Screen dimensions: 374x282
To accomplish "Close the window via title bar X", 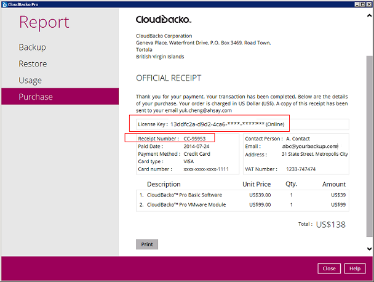I will point(368,4).
